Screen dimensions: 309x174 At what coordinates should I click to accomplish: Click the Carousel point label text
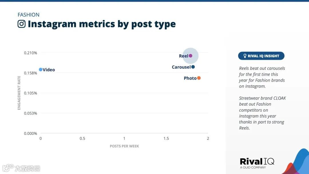click(x=181, y=67)
